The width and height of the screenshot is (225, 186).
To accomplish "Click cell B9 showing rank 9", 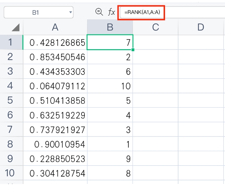I will tap(110, 158).
